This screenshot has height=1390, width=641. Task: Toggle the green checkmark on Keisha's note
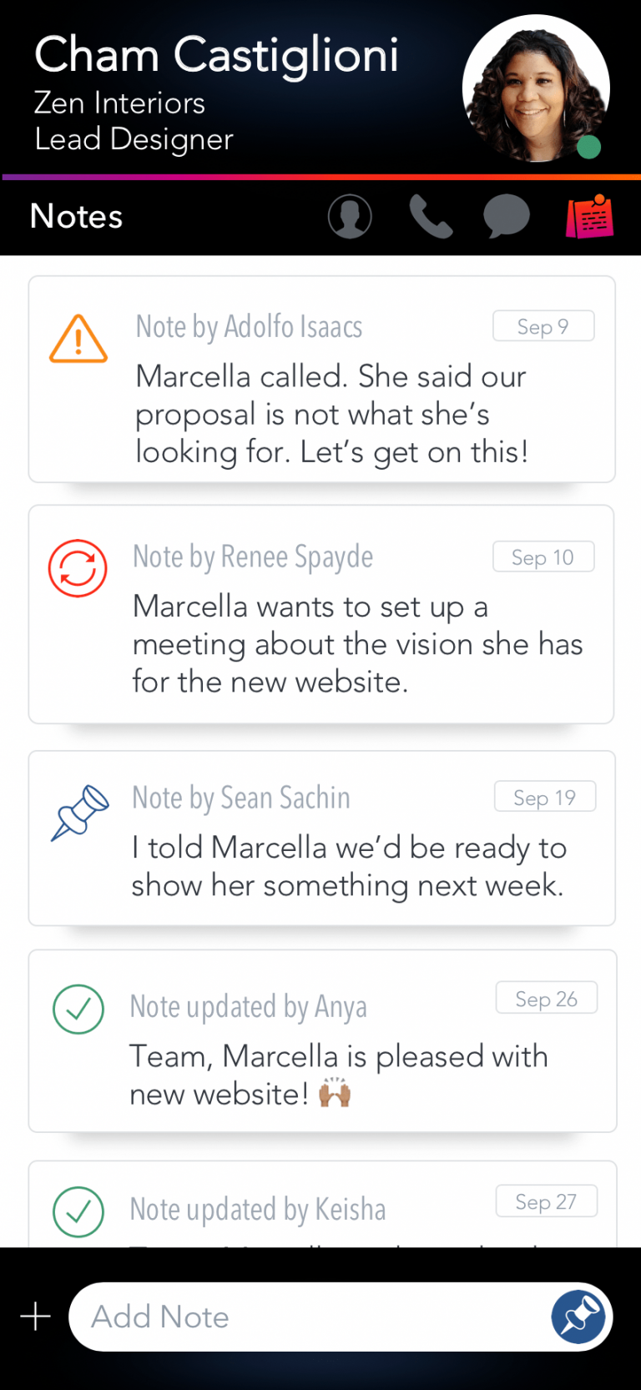78,1211
